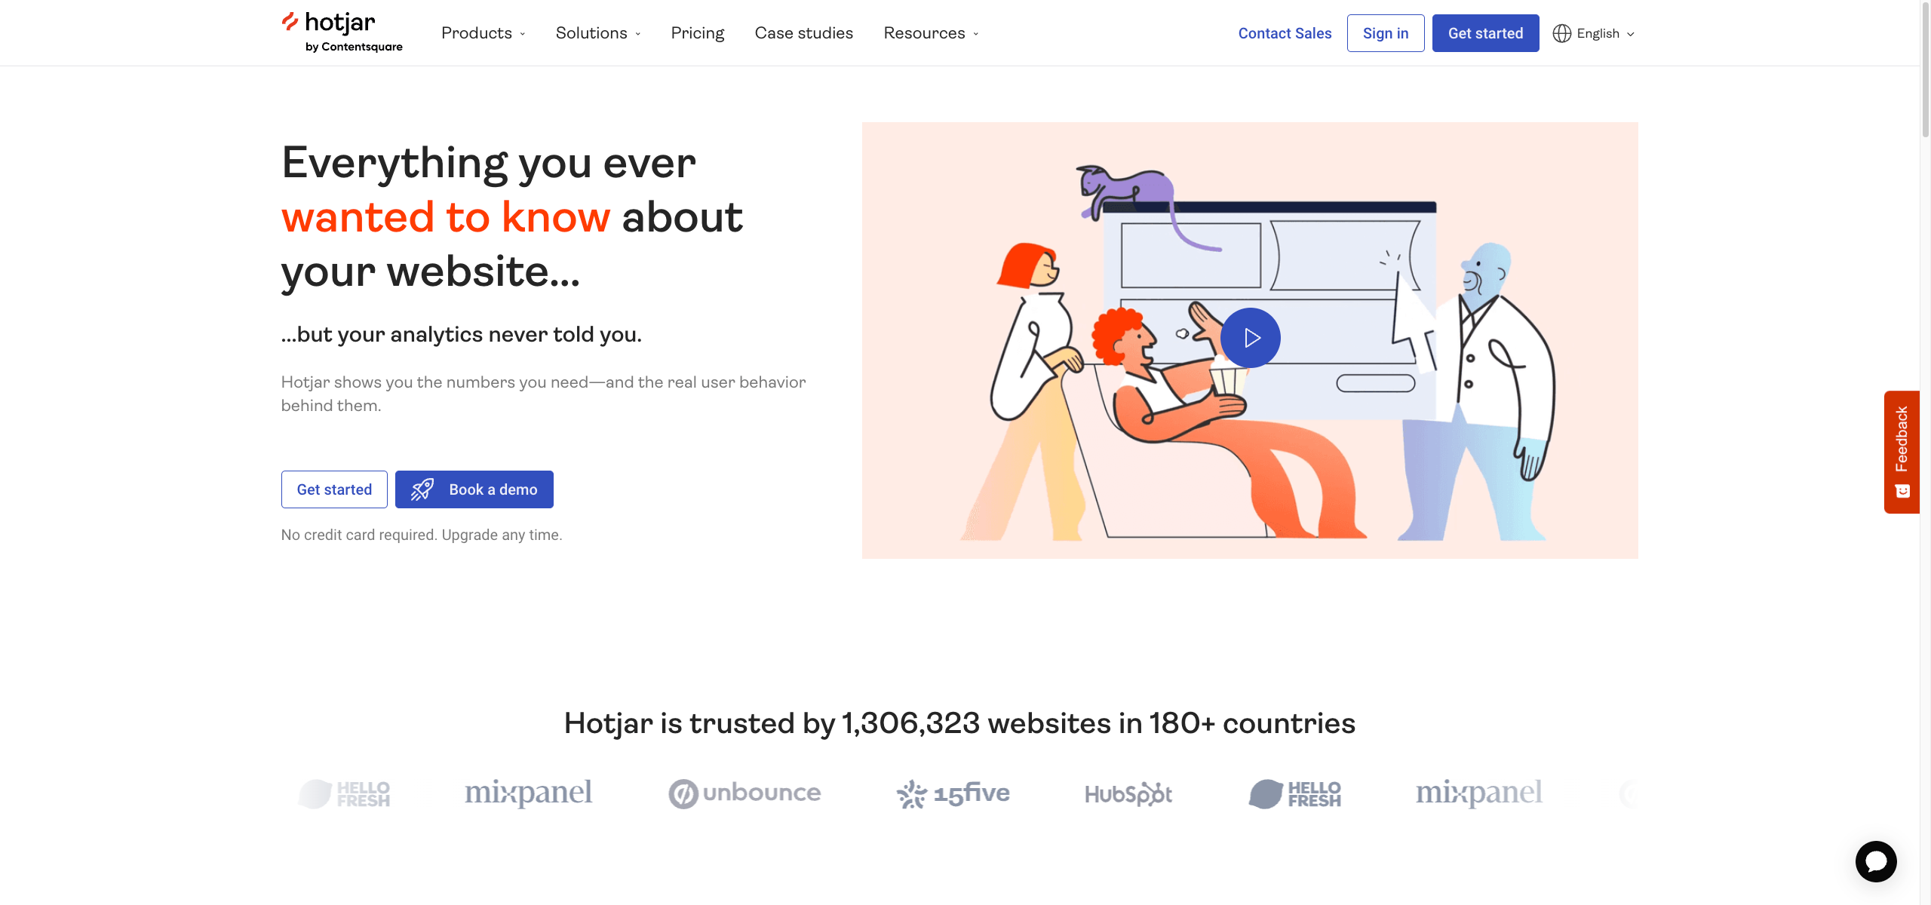Play the hero video
Viewport: 1931px width, 905px height.
pyautogui.click(x=1250, y=338)
